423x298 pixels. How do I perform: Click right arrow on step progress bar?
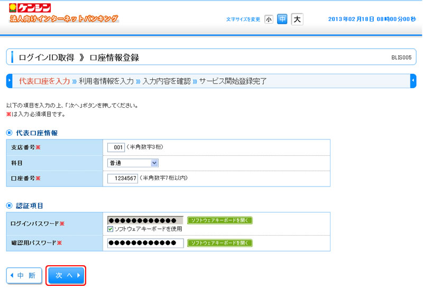pos(413,81)
